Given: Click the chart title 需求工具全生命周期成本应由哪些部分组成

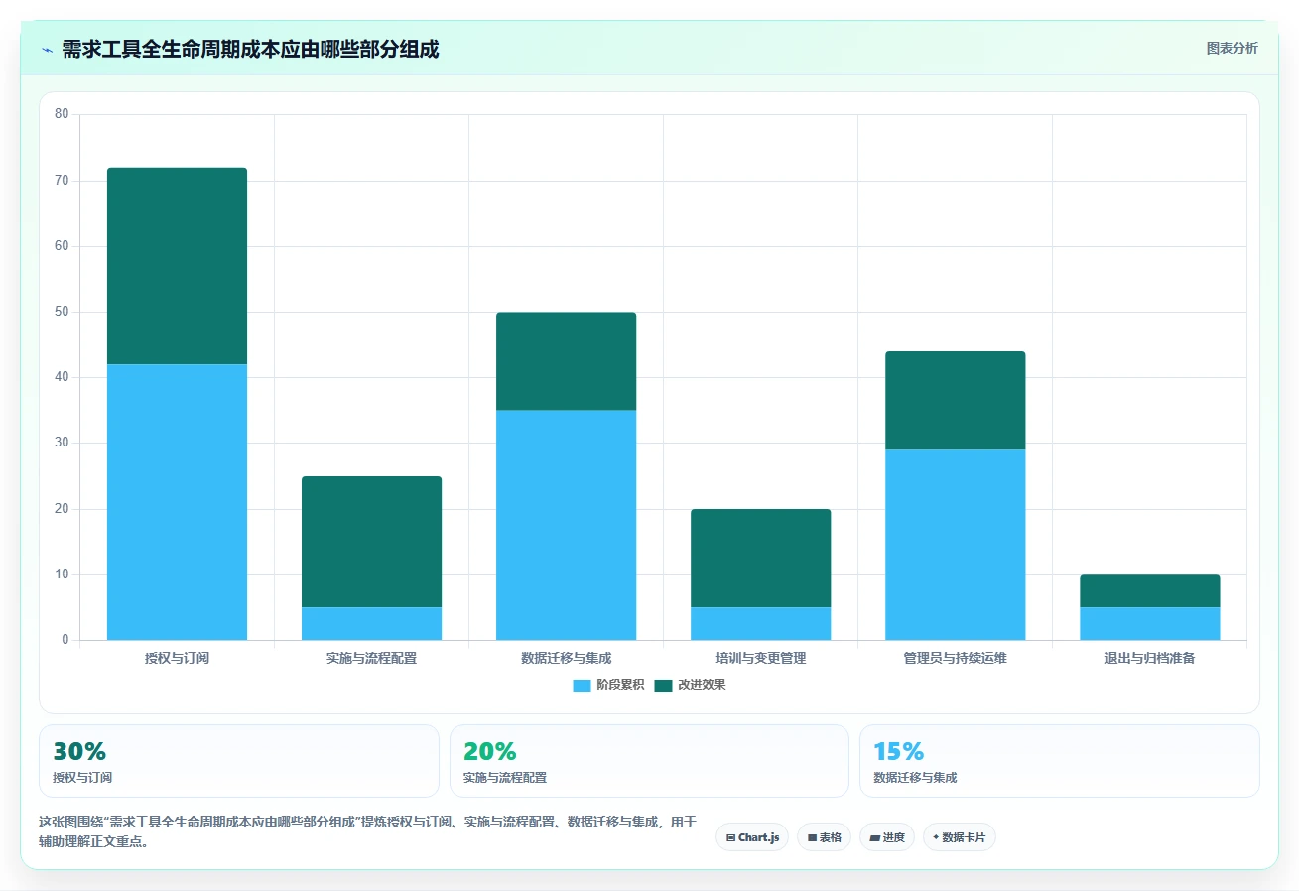Looking at the screenshot, I should coord(250,49).
